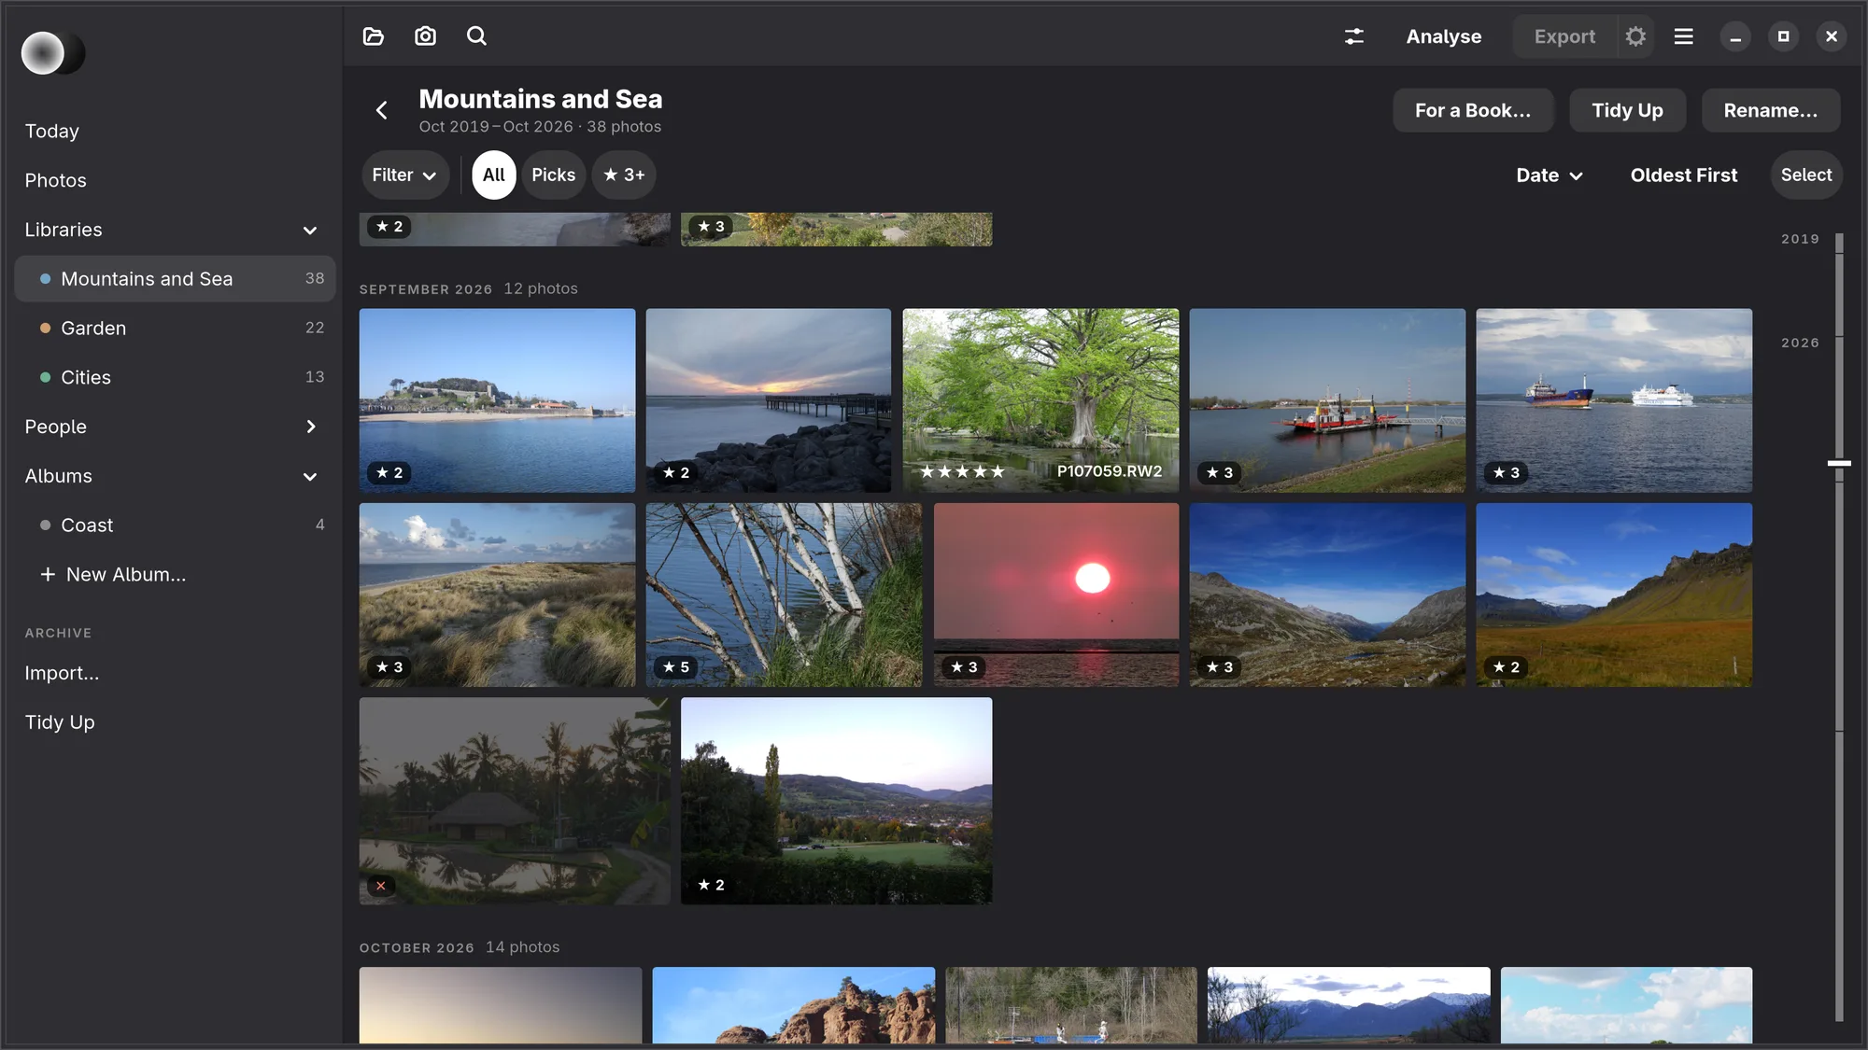
Task: Open the Date sort dropdown
Action: click(x=1550, y=175)
